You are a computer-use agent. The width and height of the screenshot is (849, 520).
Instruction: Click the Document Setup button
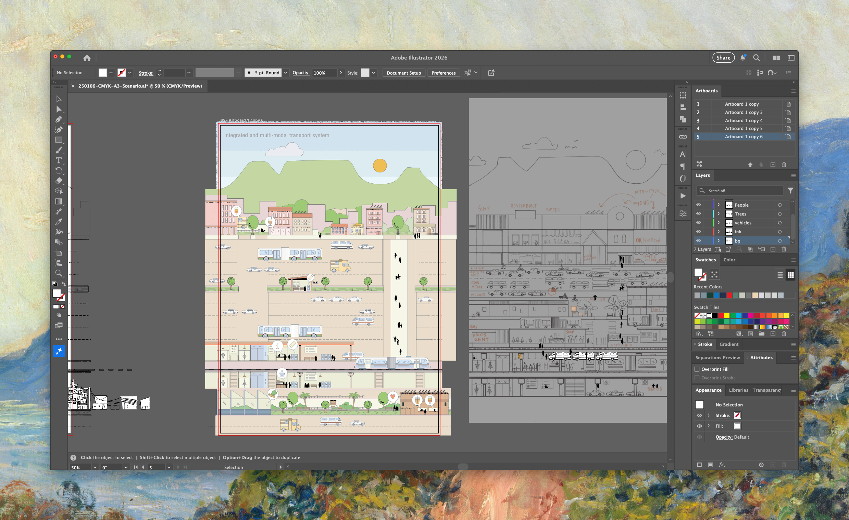403,73
